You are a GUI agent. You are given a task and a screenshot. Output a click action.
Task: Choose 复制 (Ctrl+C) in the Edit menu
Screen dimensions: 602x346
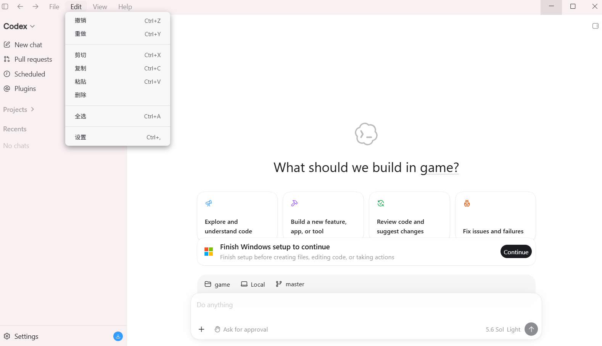pyautogui.click(x=118, y=69)
